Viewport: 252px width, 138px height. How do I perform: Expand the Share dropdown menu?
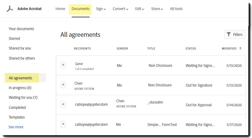[x=157, y=9]
